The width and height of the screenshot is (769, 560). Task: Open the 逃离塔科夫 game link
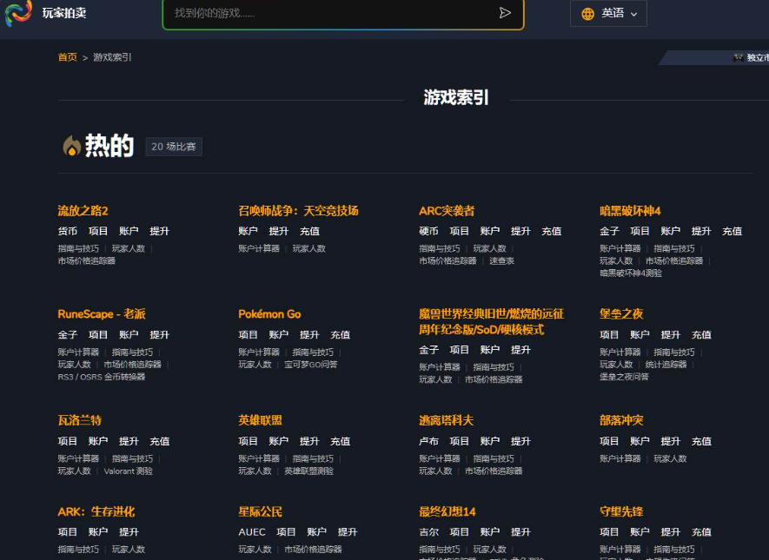tap(446, 420)
